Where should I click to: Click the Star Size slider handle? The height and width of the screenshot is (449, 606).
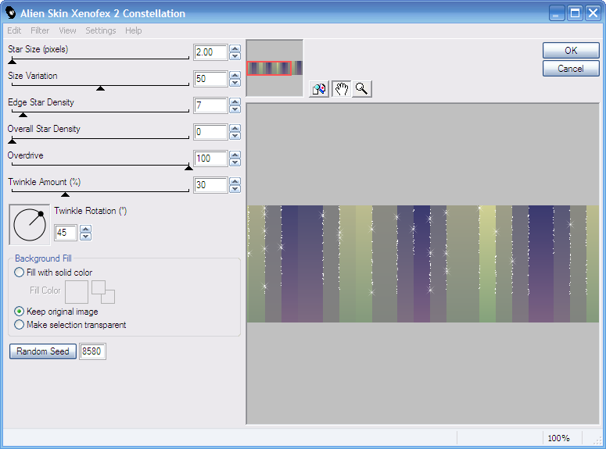[13, 62]
